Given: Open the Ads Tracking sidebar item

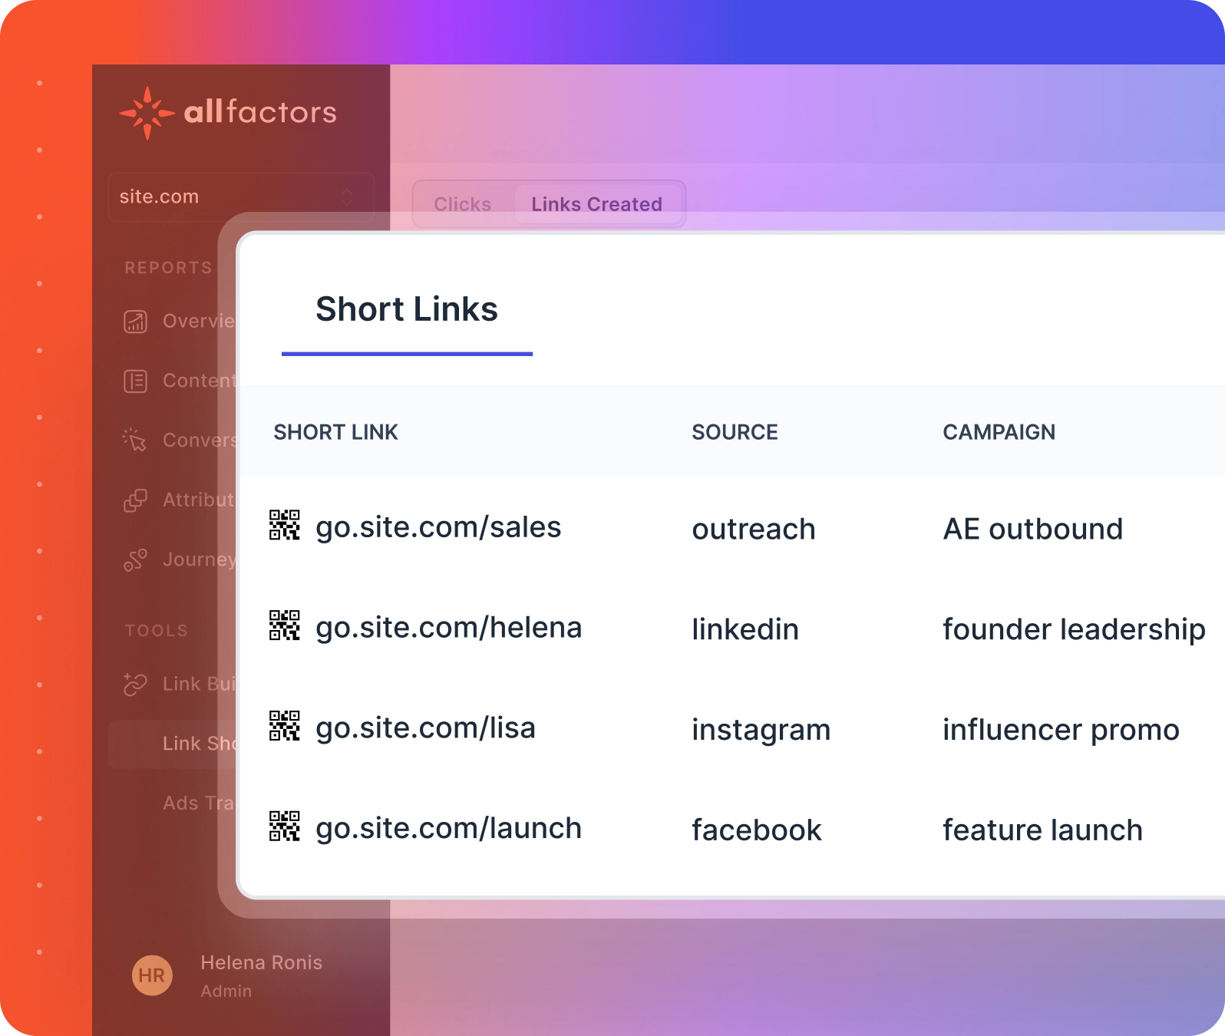Looking at the screenshot, I should [196, 803].
